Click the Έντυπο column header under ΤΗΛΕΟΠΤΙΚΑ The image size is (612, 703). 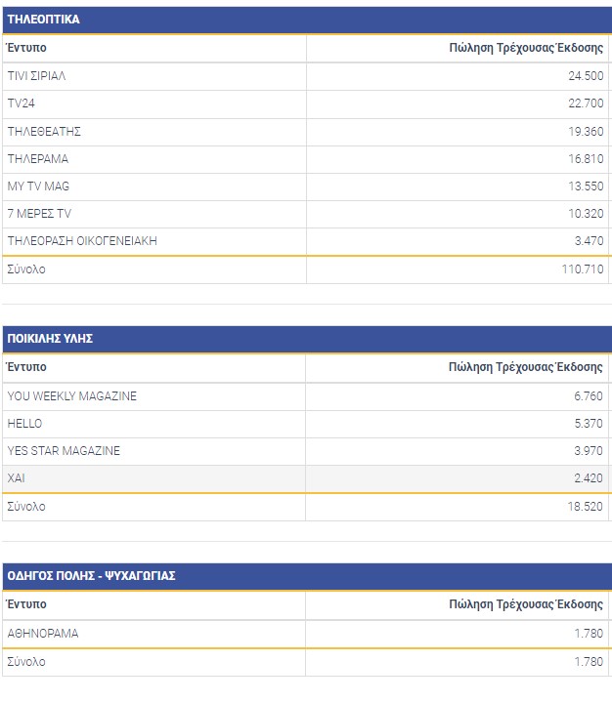26,48
